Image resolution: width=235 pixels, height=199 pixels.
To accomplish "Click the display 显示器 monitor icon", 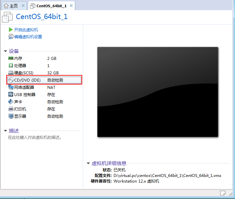I will (x=11, y=116).
